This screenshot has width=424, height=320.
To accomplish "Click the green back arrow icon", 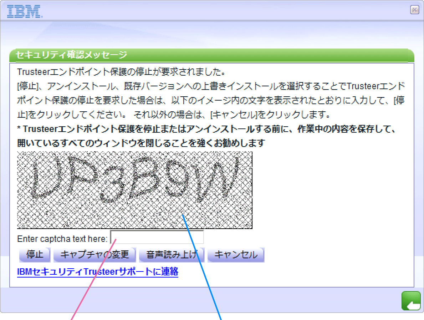I will point(411,300).
